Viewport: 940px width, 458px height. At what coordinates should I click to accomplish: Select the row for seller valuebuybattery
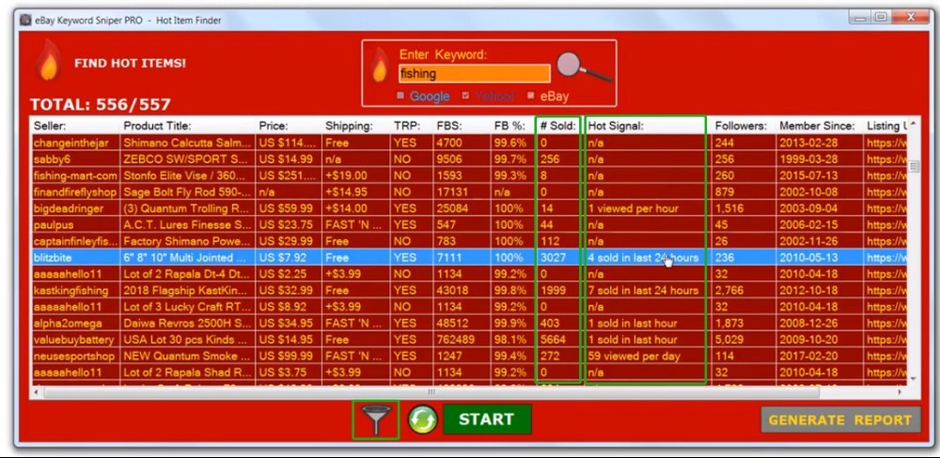click(x=469, y=340)
